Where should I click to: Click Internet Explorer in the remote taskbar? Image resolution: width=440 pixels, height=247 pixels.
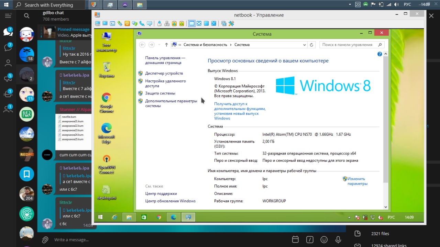pos(114,217)
